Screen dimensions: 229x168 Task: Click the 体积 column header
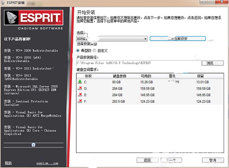[x=88, y=76]
